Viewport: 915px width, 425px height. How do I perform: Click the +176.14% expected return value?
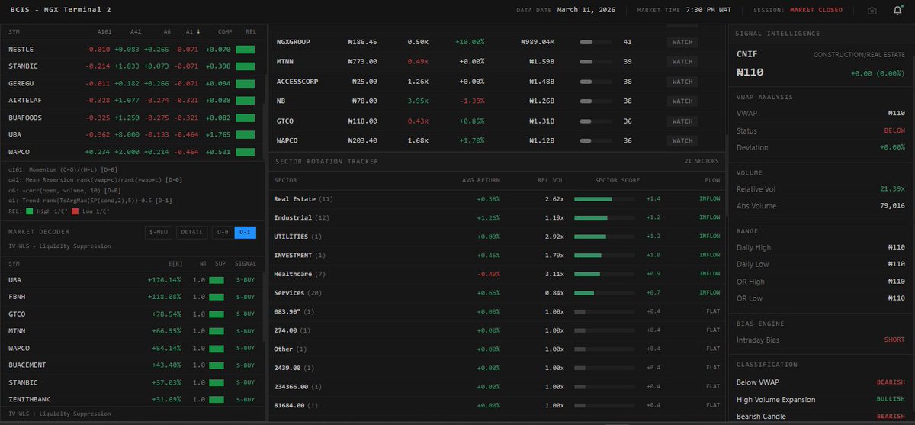coord(165,280)
